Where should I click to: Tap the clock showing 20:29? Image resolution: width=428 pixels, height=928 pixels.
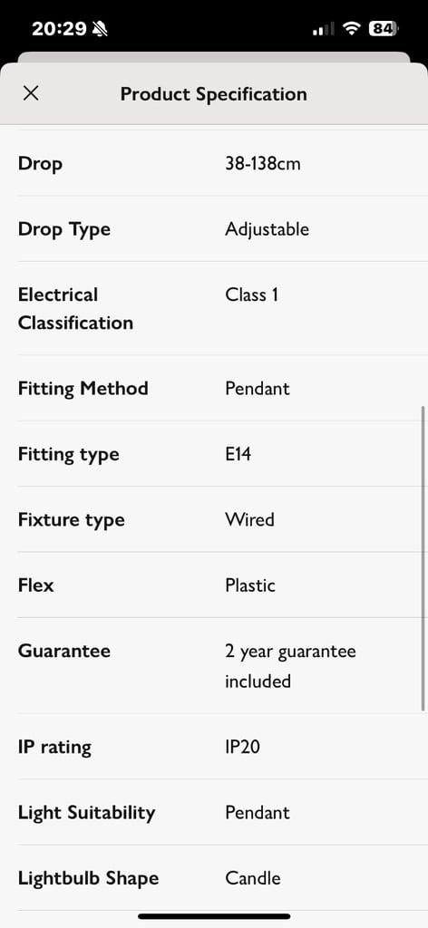point(59,28)
